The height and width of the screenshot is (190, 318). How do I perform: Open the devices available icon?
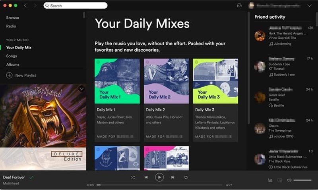coord(280,180)
